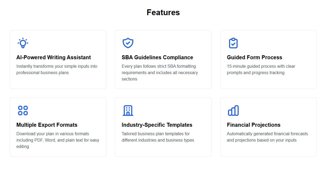This screenshot has height=178, width=336.
Task: Click the building icon for Industry-Specific Templates
Action: click(128, 111)
